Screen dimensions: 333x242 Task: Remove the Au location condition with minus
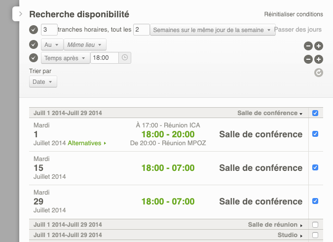tap(308, 46)
